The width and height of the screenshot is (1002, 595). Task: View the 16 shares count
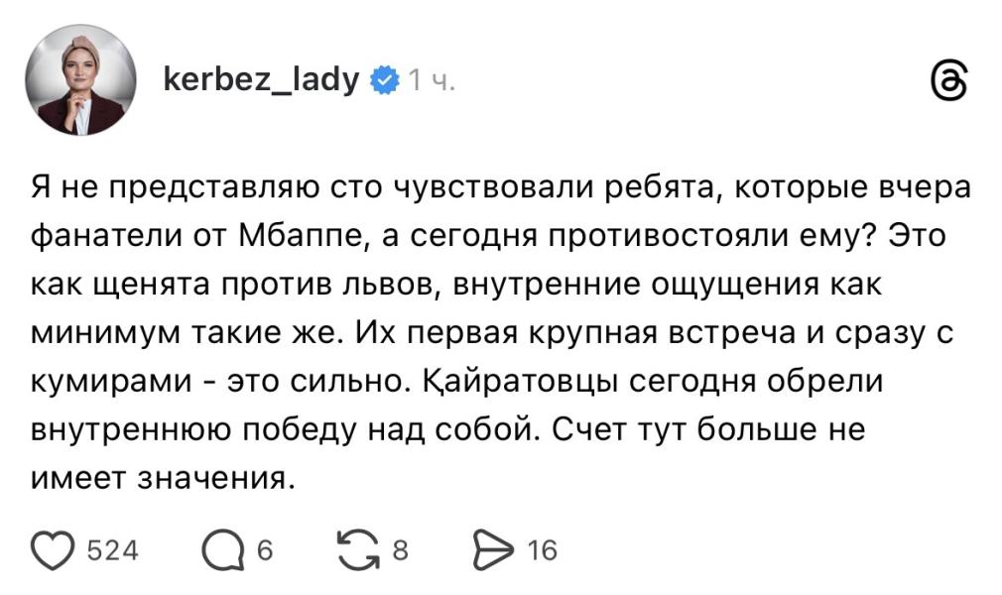pos(543,549)
